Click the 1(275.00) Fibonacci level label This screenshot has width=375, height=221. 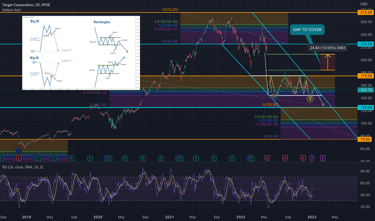(x=170, y=10)
